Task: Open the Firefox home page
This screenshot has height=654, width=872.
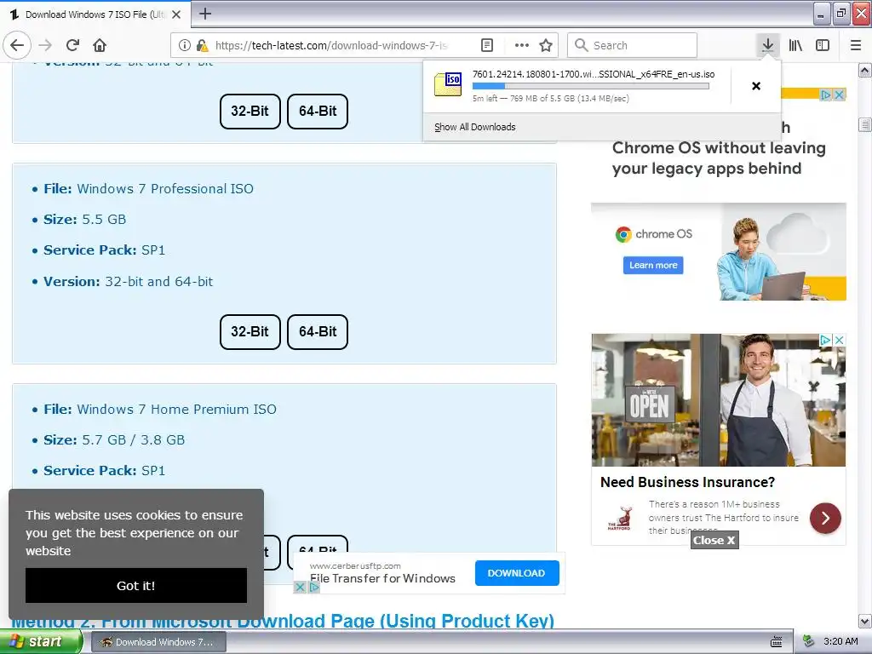Action: tap(100, 45)
